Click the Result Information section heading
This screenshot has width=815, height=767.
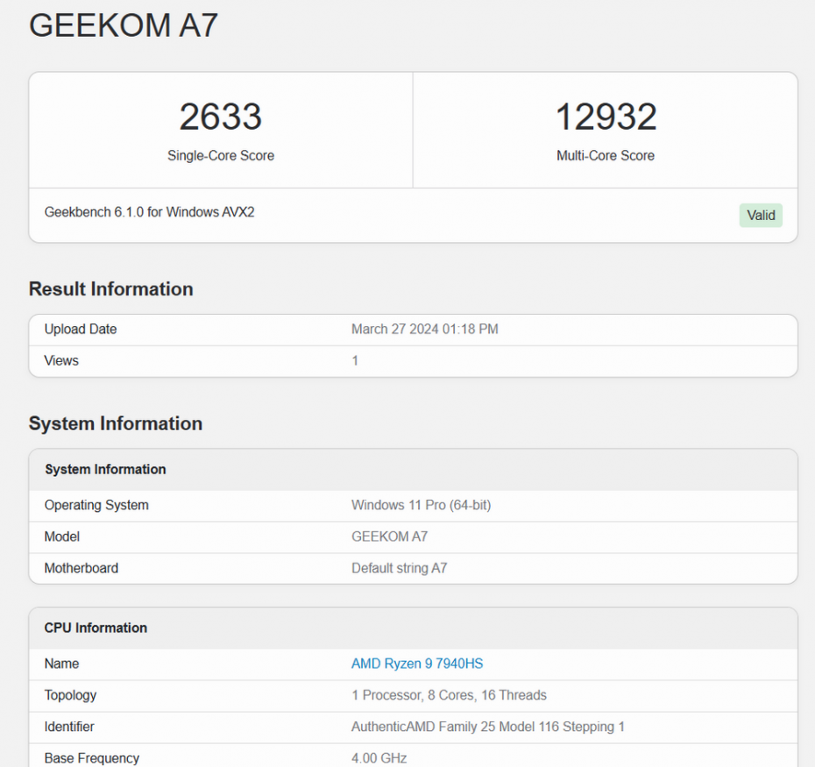pos(111,289)
